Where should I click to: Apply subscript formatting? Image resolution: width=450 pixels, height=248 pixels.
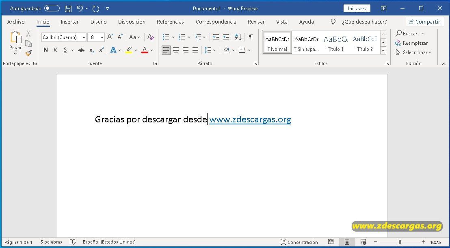[x=91, y=50]
